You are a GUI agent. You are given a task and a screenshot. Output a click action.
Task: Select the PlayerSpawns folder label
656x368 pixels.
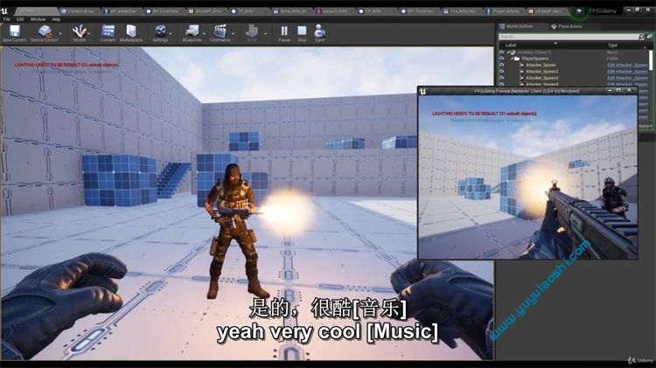[534, 59]
